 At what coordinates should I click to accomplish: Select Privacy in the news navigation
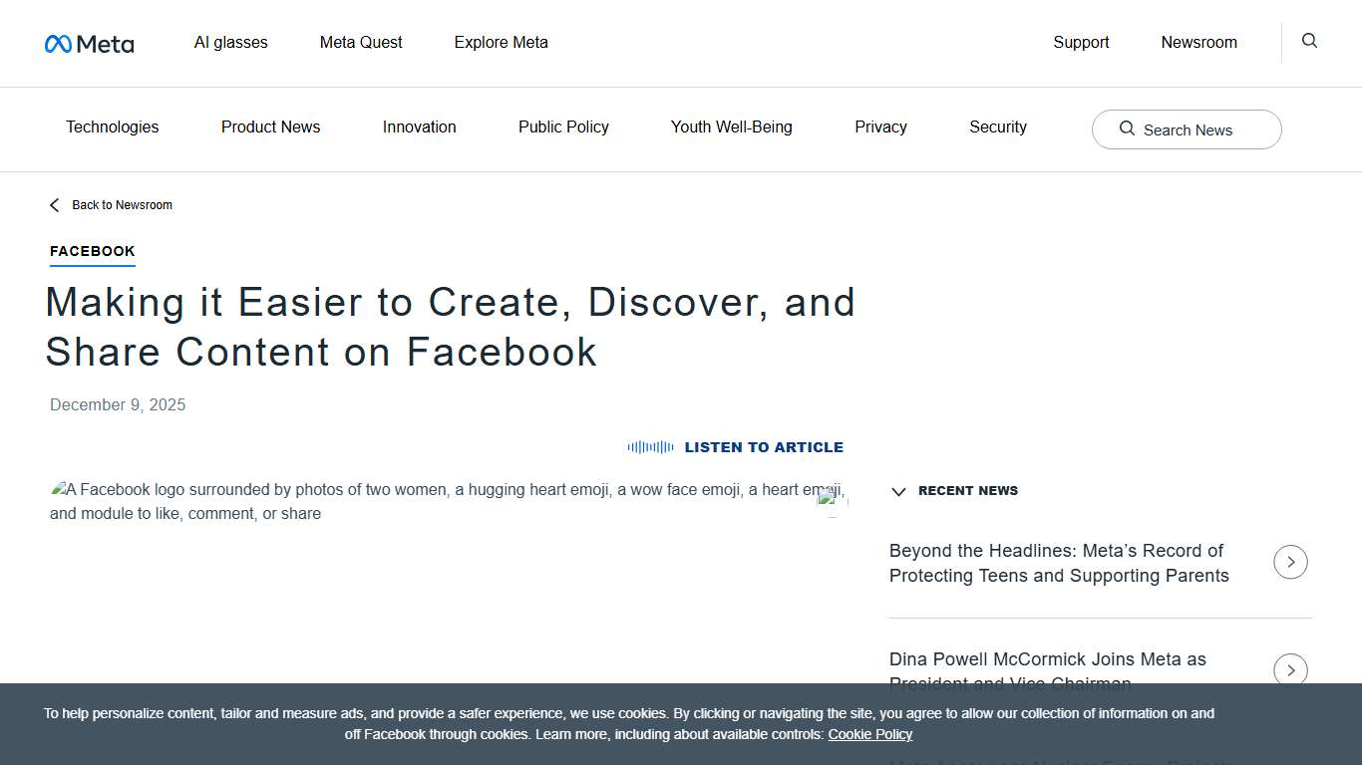[880, 127]
